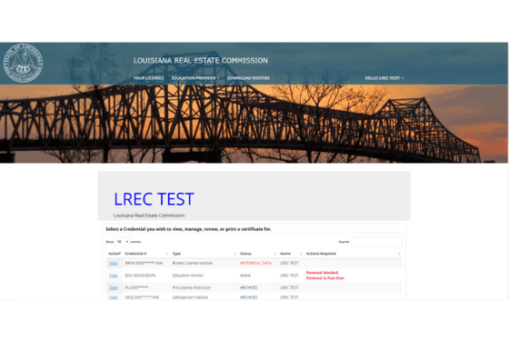This screenshot has width=509, height=341.
Task: View the Broker License Inactive credential
Action: (114, 263)
